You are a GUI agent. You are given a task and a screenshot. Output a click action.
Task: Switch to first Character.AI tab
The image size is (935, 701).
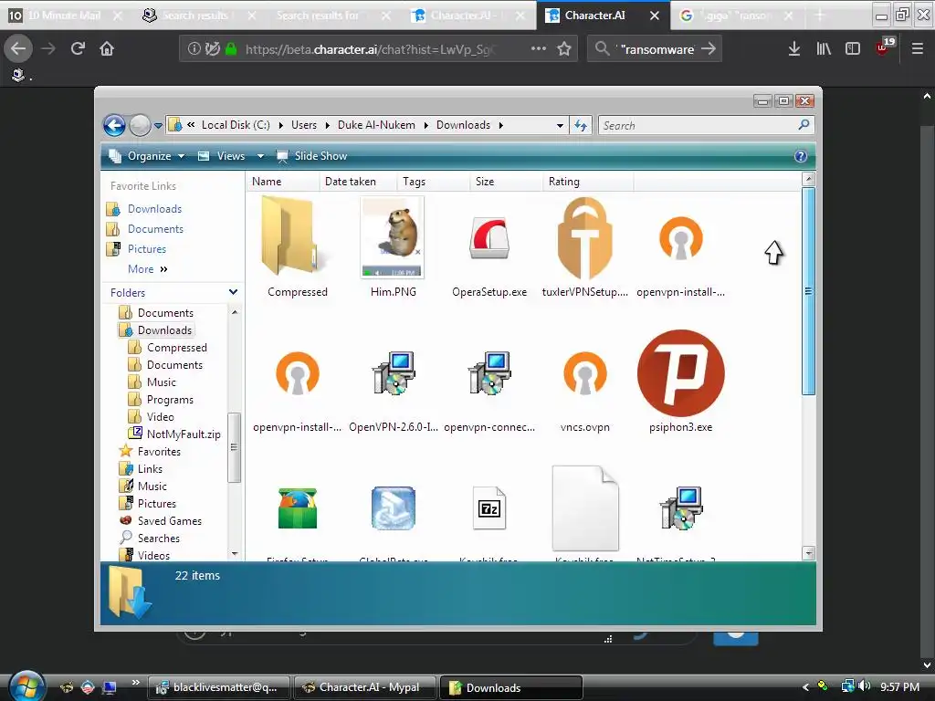click(x=464, y=16)
